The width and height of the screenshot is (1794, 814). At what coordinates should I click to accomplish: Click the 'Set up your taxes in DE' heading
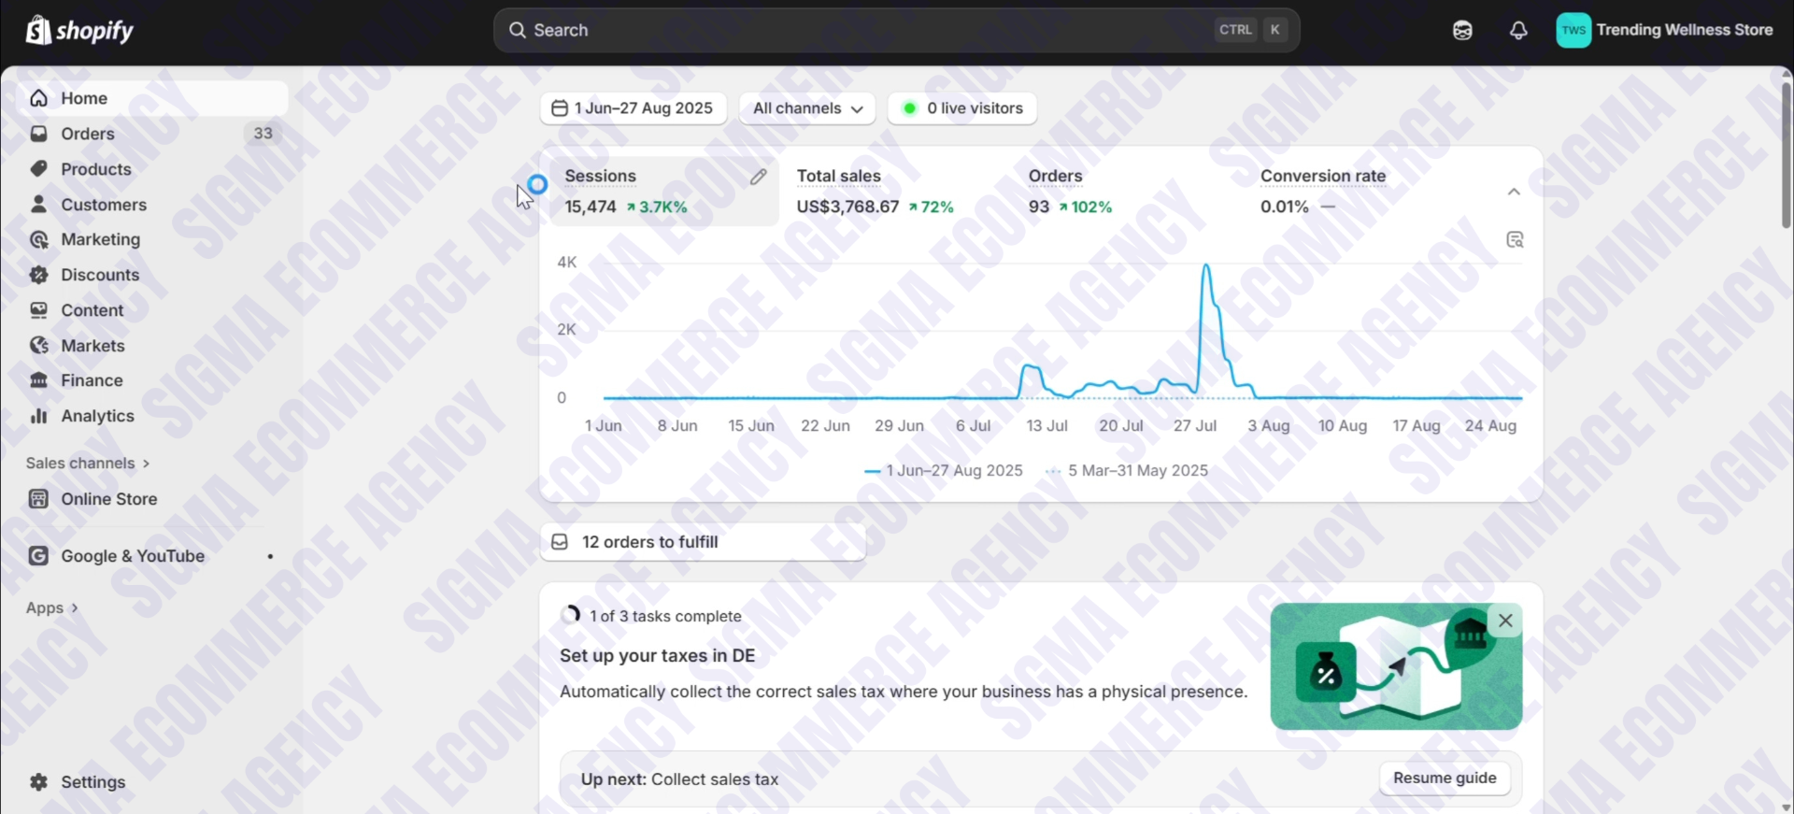click(658, 656)
